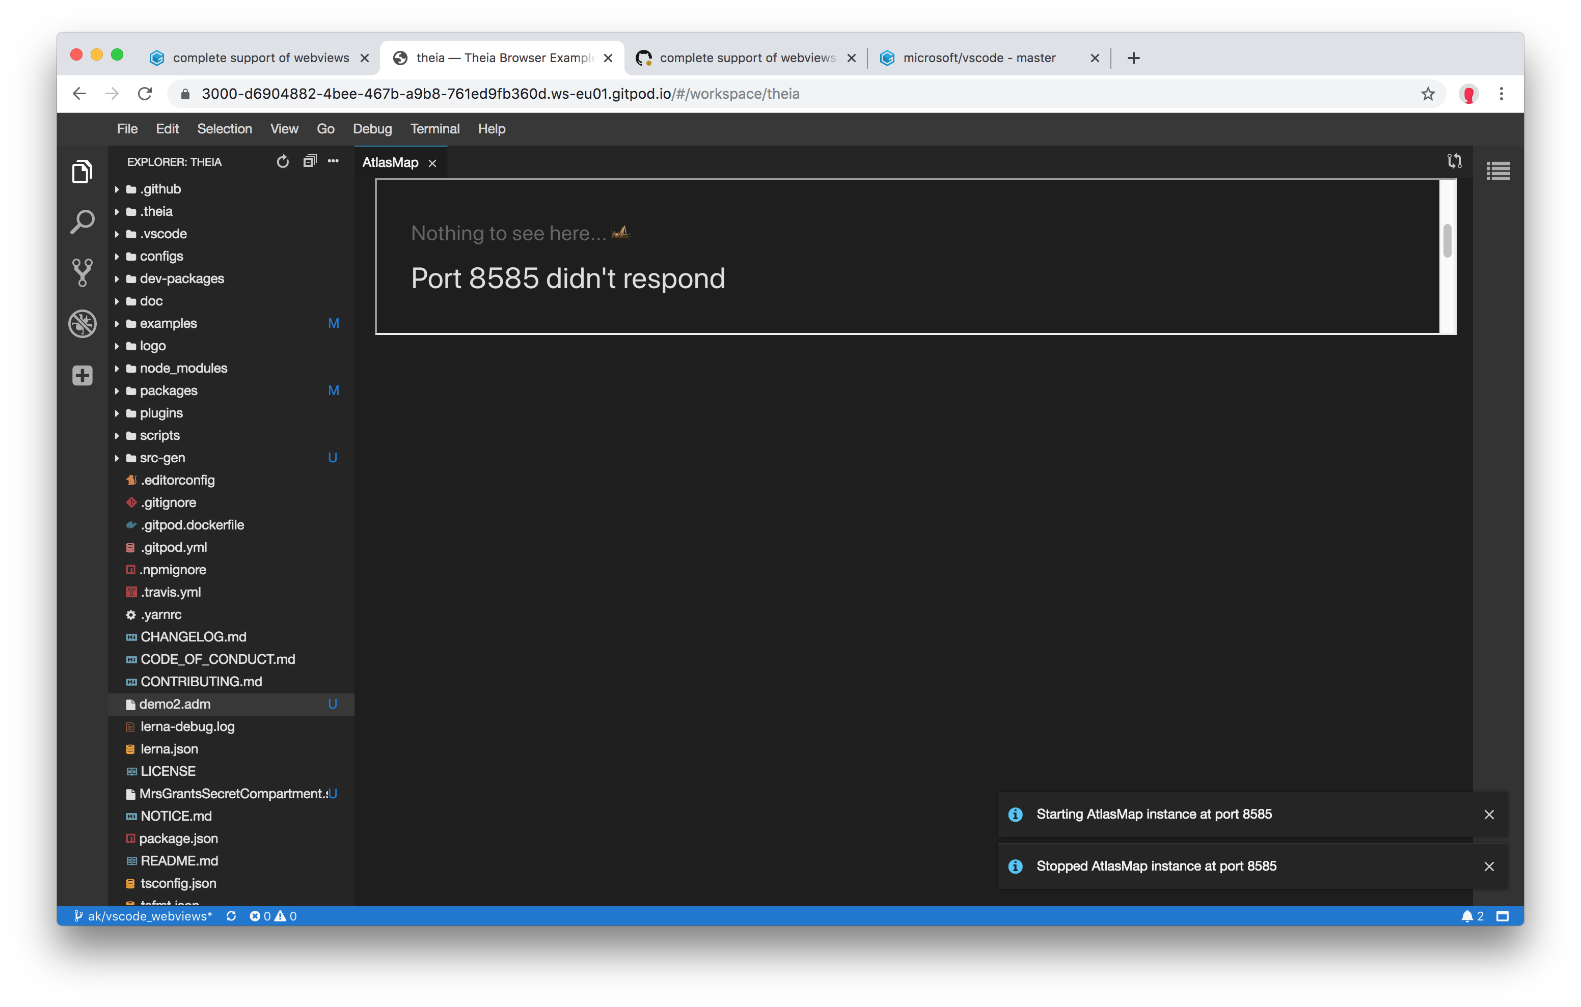
Task: Open the Debug view in the activity bar
Action: point(81,323)
